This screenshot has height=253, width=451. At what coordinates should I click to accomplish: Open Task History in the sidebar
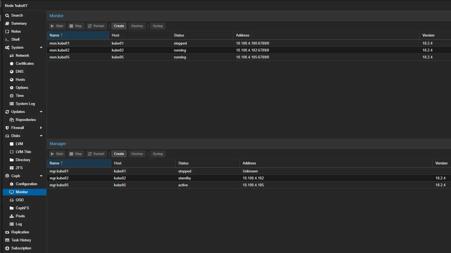21,240
